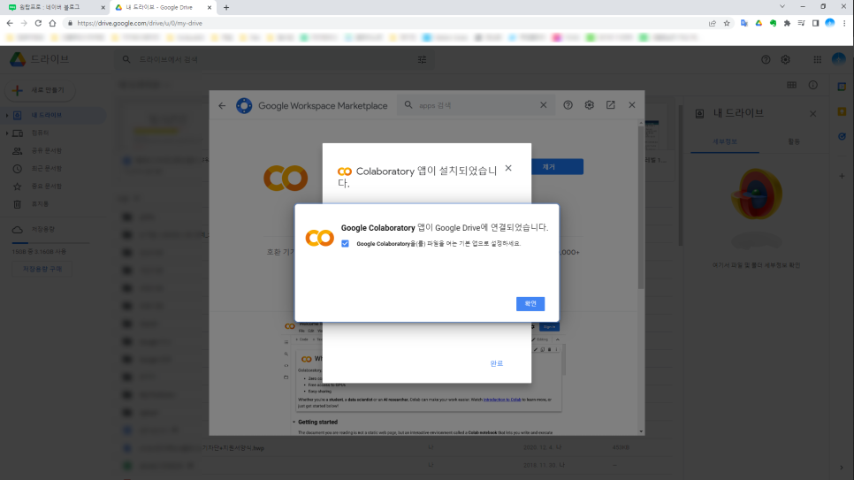The image size is (854, 480).
Task: Open Google apps grid icon
Action: point(817,59)
